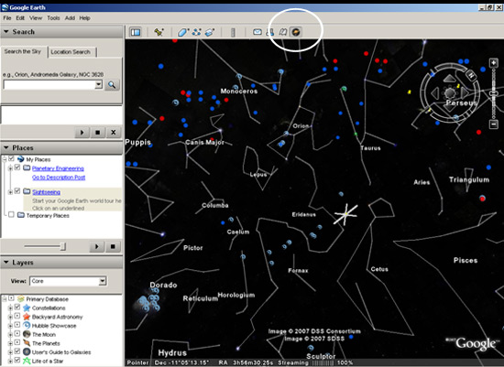Toggle the Sightseeing folder checkbox
Image resolution: width=504 pixels, height=367 pixels.
pos(17,191)
